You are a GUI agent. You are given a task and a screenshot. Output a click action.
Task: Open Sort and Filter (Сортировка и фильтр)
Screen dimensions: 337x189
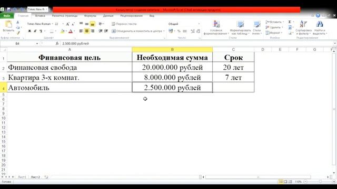coord(303,28)
